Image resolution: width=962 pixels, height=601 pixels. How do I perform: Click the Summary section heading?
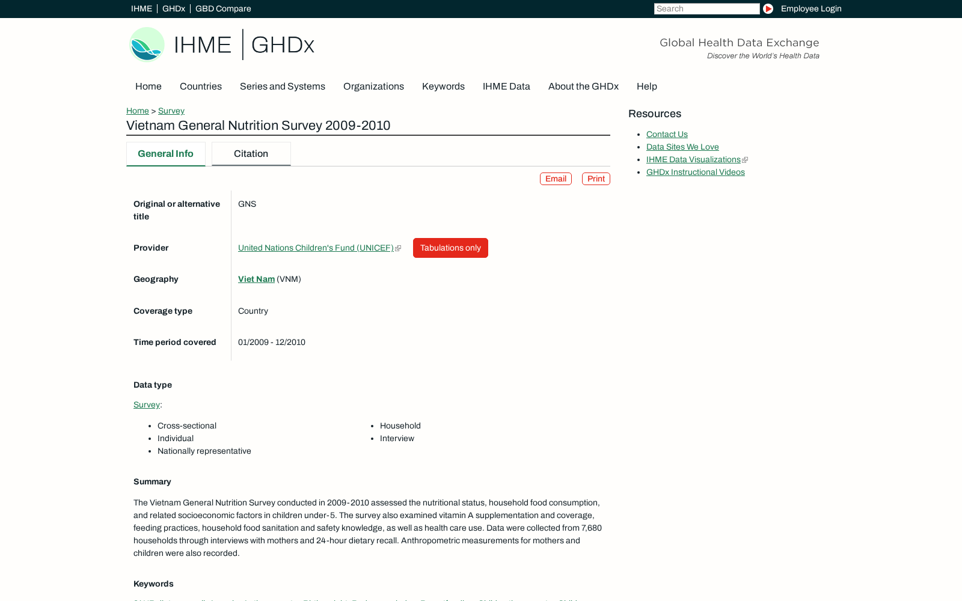[x=152, y=481]
